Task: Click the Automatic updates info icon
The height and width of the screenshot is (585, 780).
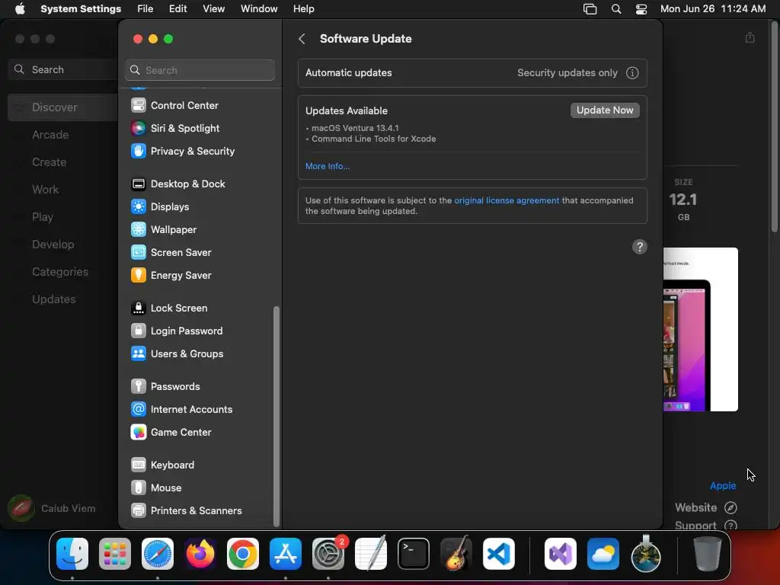Action: pos(632,73)
